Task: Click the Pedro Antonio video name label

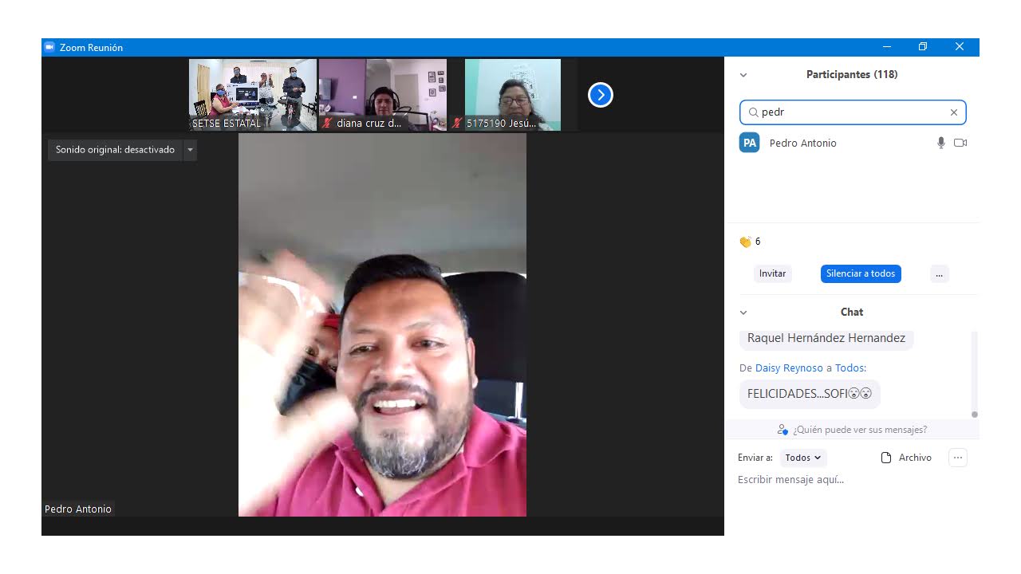Action: 78,509
